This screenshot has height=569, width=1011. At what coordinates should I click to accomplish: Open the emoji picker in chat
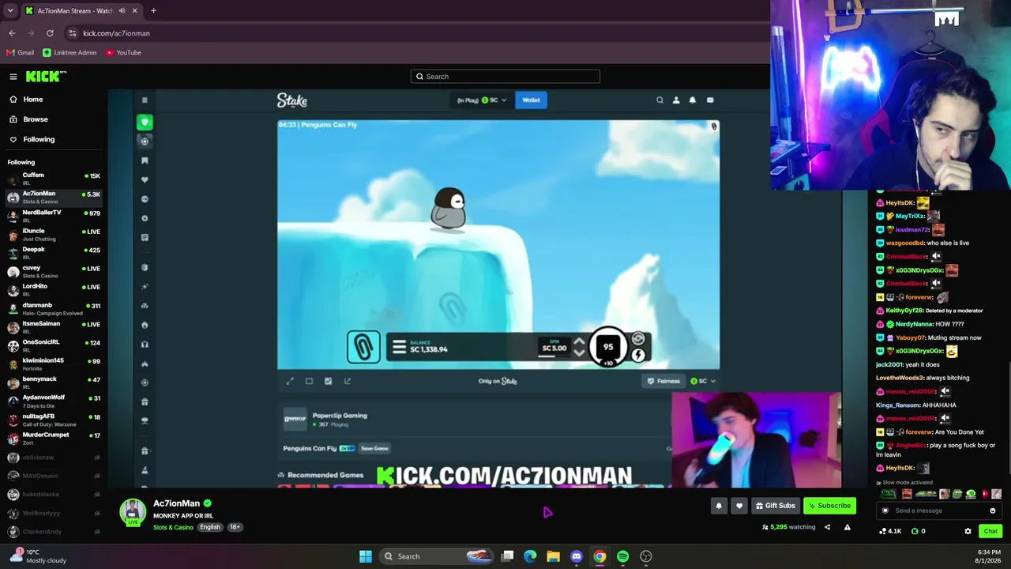[993, 511]
